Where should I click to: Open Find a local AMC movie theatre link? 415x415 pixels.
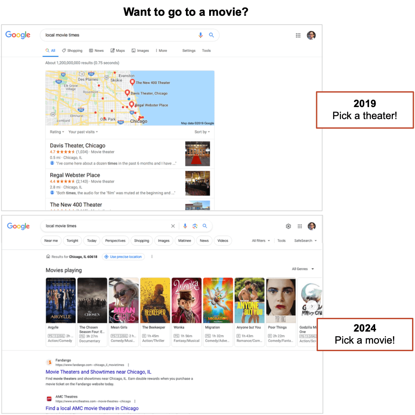[92, 408]
